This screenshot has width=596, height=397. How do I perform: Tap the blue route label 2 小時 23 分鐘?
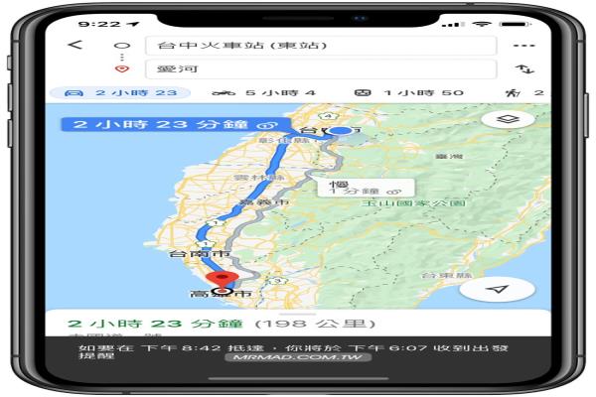(x=176, y=125)
